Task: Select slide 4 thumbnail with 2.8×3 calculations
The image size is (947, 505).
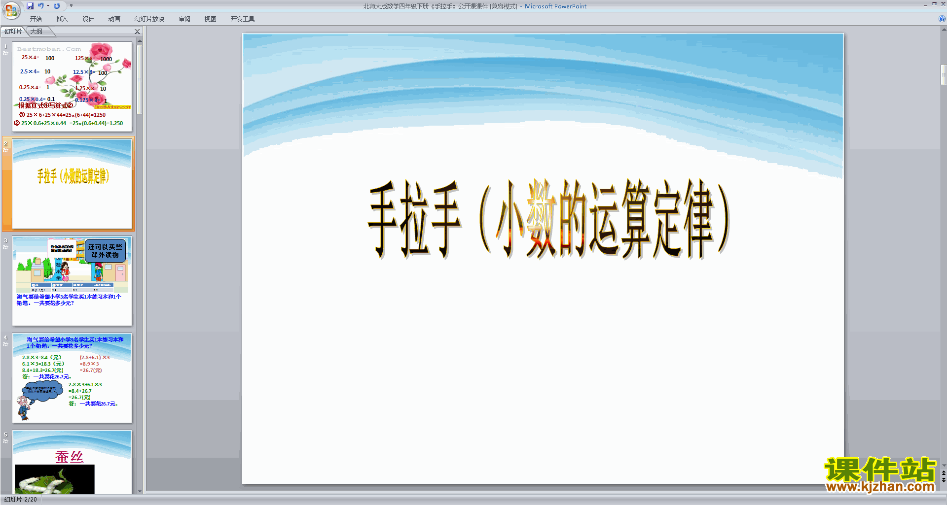Action: point(72,378)
